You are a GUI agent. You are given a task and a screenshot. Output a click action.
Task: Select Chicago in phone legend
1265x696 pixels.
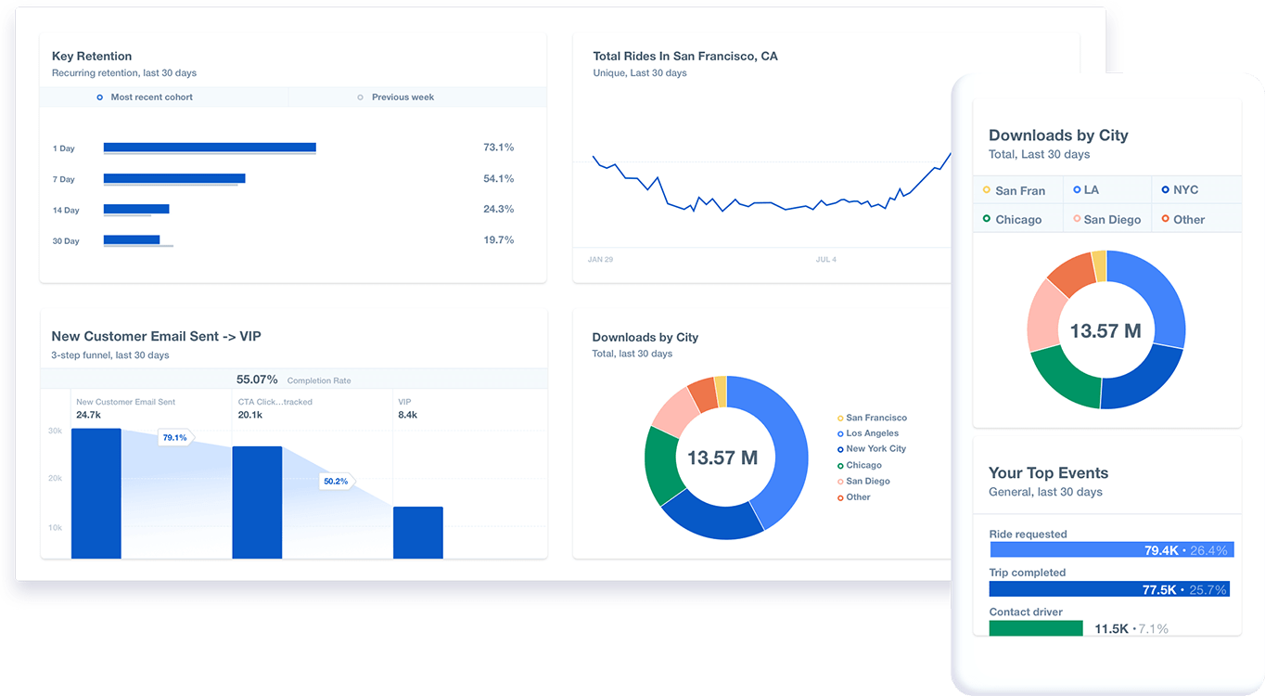coord(1012,219)
